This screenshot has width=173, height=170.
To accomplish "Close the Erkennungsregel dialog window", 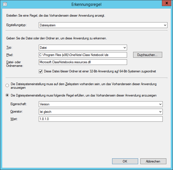I will (166, 3).
